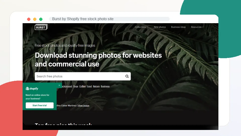Click the text Free stock photos and royalty-free images
This screenshot has width=241, height=136.
point(65,46)
